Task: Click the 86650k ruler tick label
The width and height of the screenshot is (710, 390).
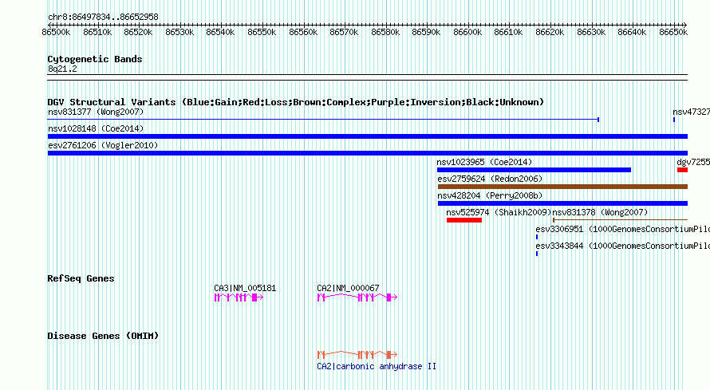Action: (x=673, y=32)
